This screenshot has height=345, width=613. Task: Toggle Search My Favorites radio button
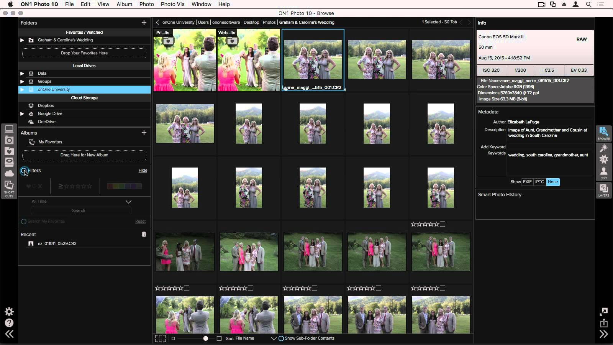pos(24,222)
